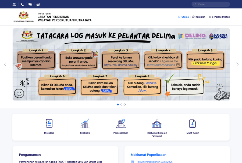Image resolution: width=242 pixels, height=163 pixels.
Task: Open the FAQ chat bubble icon
Action: click(x=30, y=4)
